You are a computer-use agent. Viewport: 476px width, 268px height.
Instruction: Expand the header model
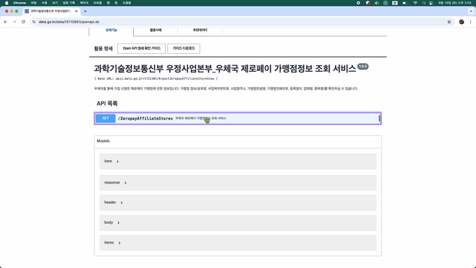click(x=237, y=202)
